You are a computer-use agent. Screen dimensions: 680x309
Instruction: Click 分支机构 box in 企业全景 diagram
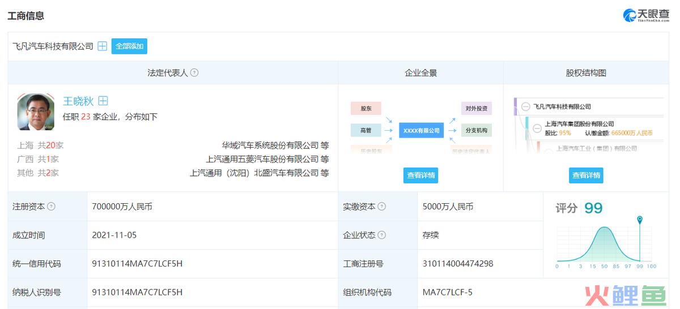click(477, 131)
